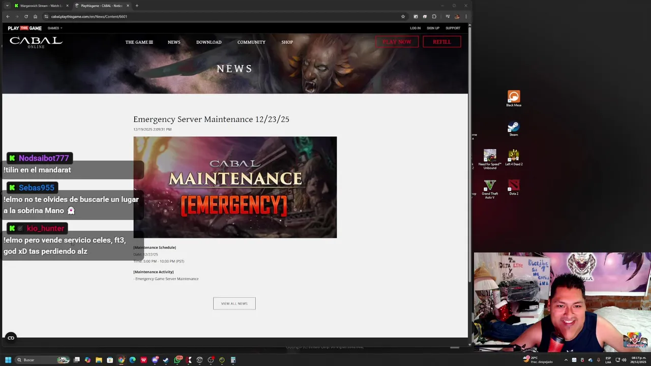Viewport: 651px width, 366px height.
Task: Open the weather widget showing 20°C
Action: [538, 360]
